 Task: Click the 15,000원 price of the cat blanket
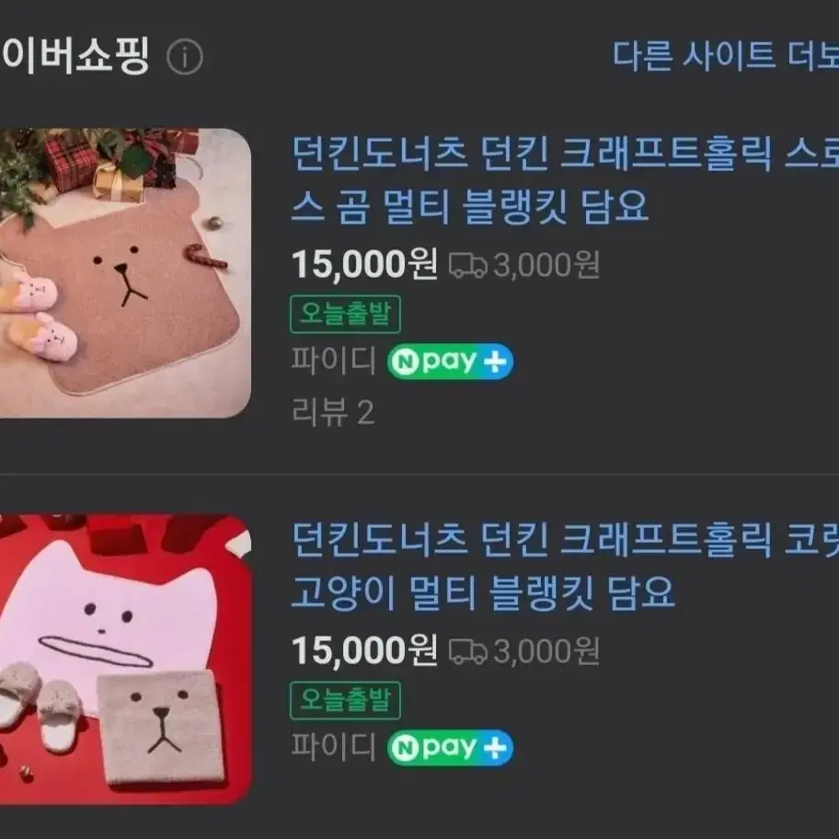click(364, 650)
